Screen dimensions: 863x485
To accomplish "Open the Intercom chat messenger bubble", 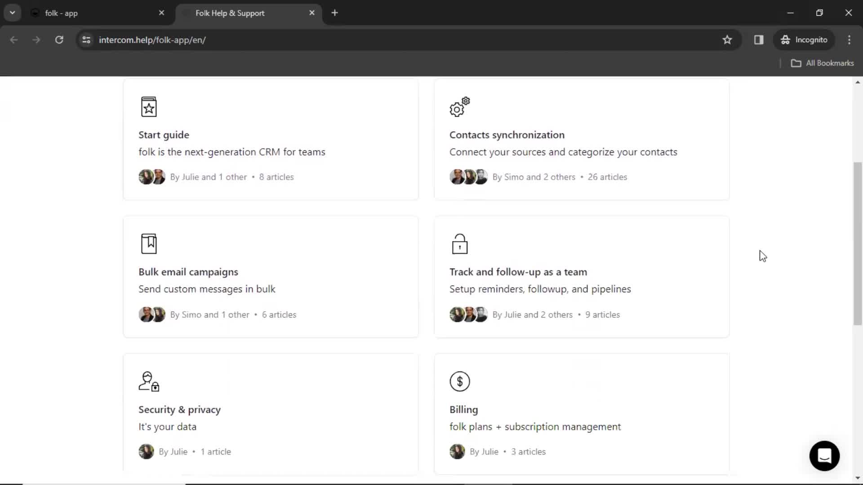I will [x=824, y=456].
